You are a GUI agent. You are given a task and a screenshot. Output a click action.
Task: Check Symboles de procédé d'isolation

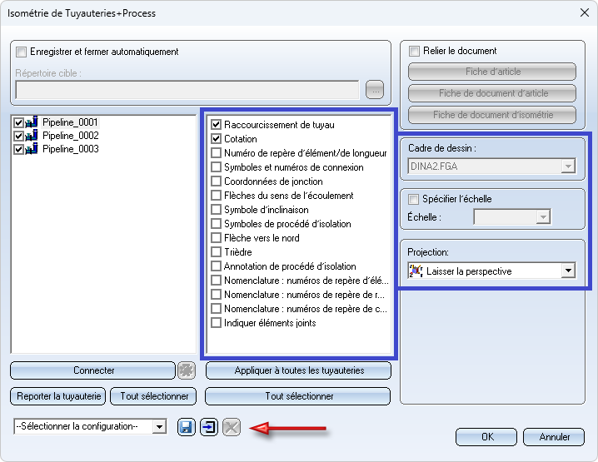pyautogui.click(x=217, y=223)
